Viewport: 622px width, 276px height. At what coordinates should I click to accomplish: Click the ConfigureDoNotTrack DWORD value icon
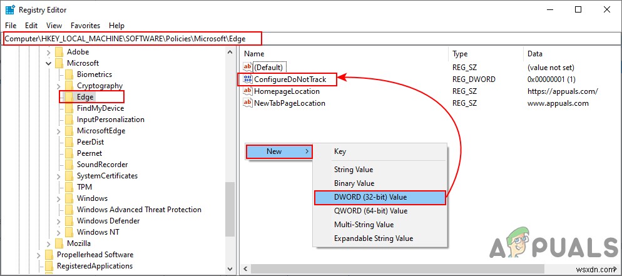point(248,79)
